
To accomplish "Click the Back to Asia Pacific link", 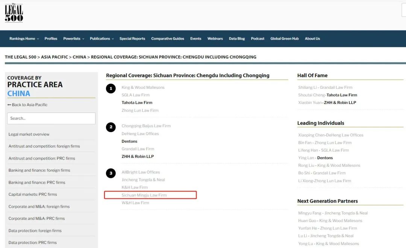I will click(27, 105).
